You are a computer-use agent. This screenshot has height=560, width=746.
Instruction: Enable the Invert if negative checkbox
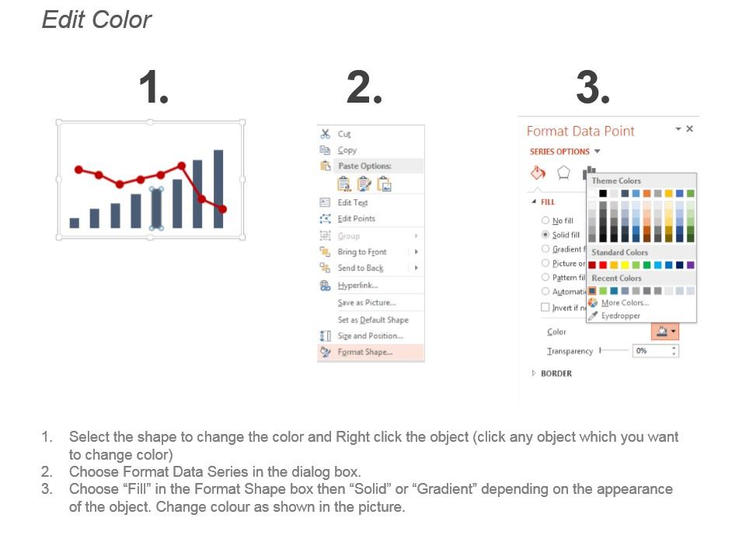coord(546,307)
